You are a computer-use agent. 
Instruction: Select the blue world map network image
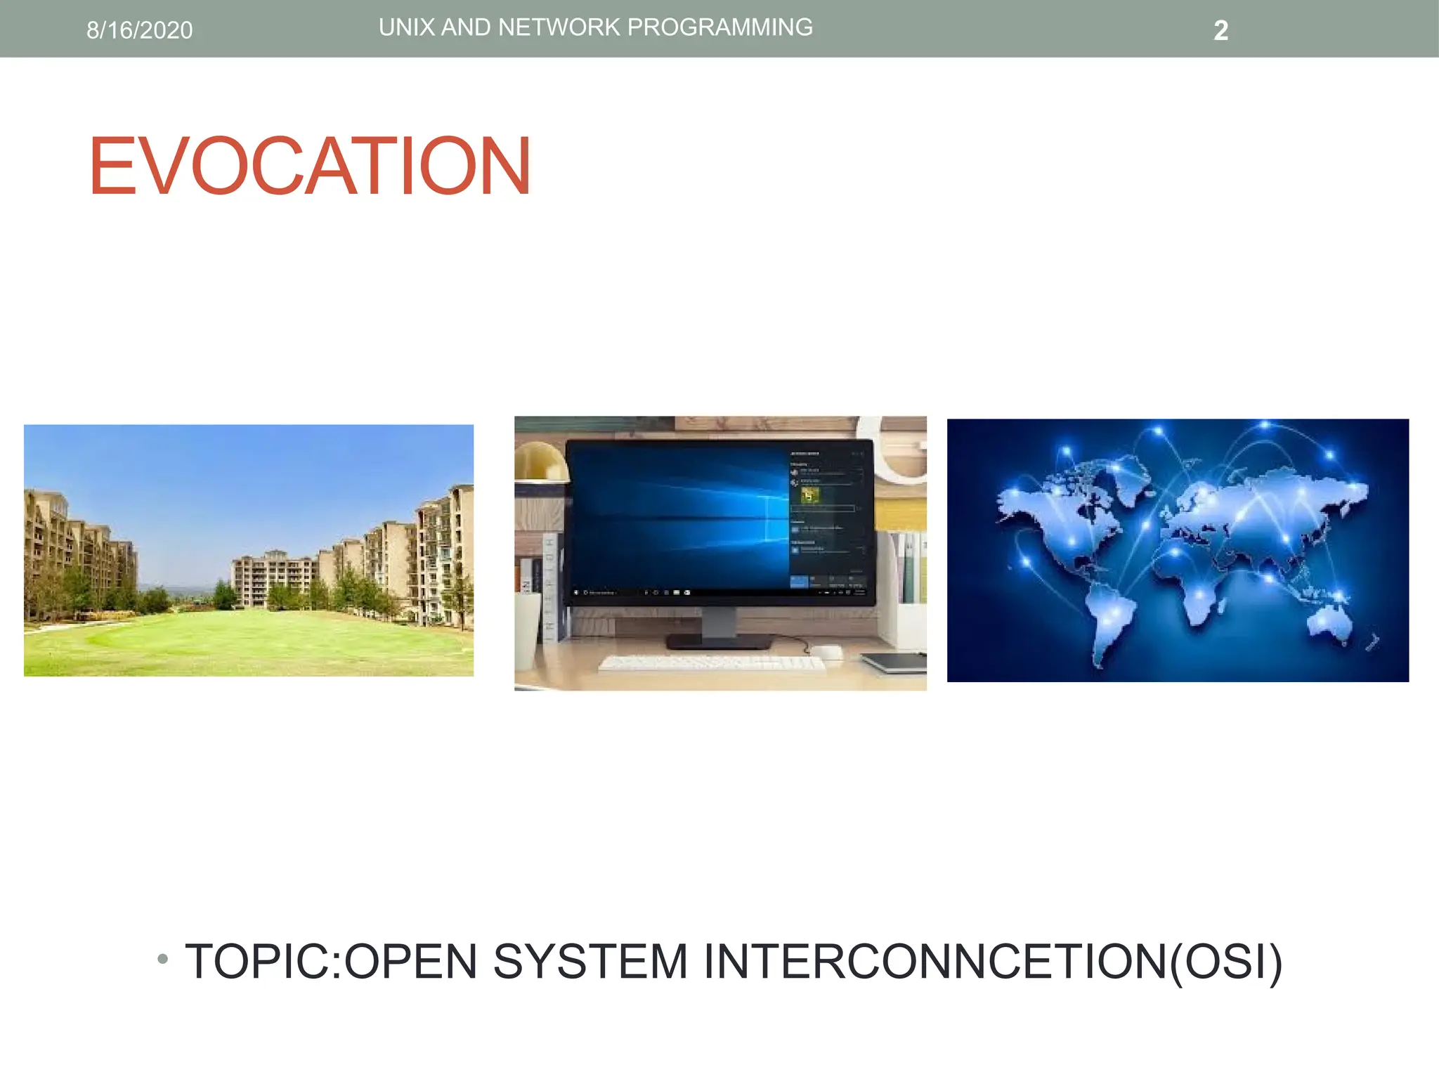(1178, 550)
